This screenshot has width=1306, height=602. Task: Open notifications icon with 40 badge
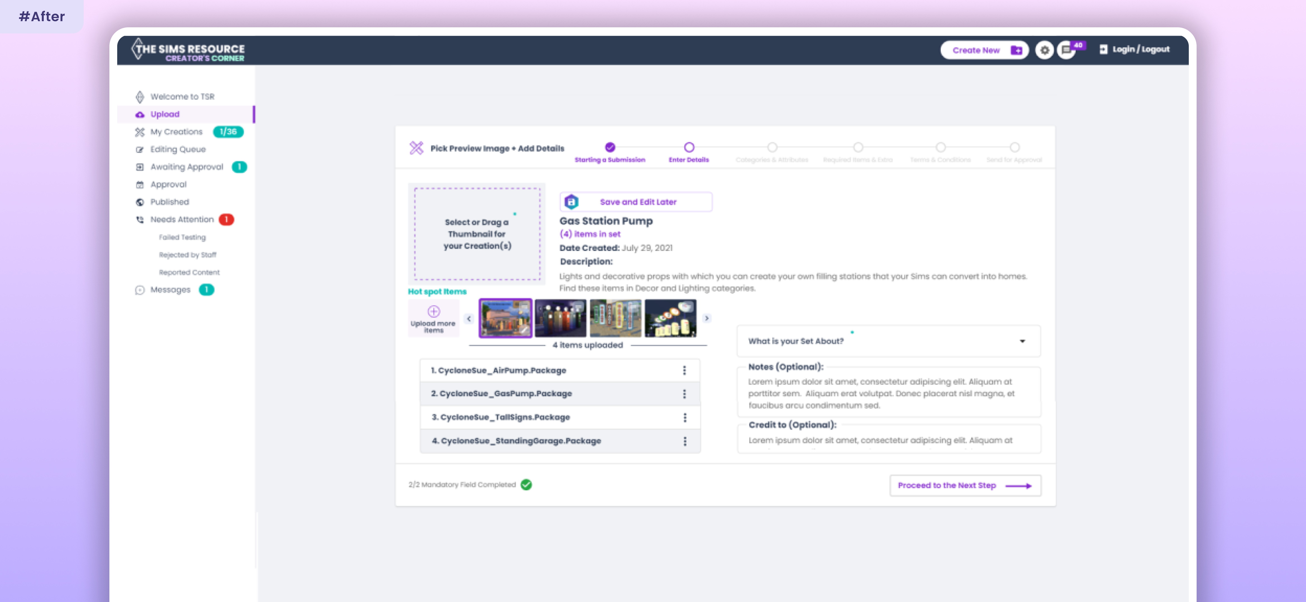1066,50
